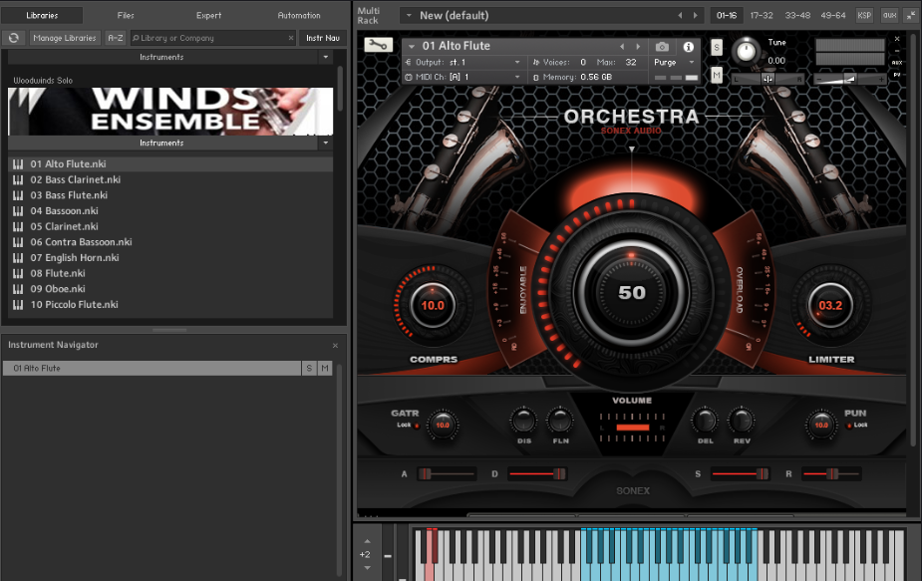The image size is (922, 581).
Task: Click the Release (R) slider
Action: click(x=831, y=473)
